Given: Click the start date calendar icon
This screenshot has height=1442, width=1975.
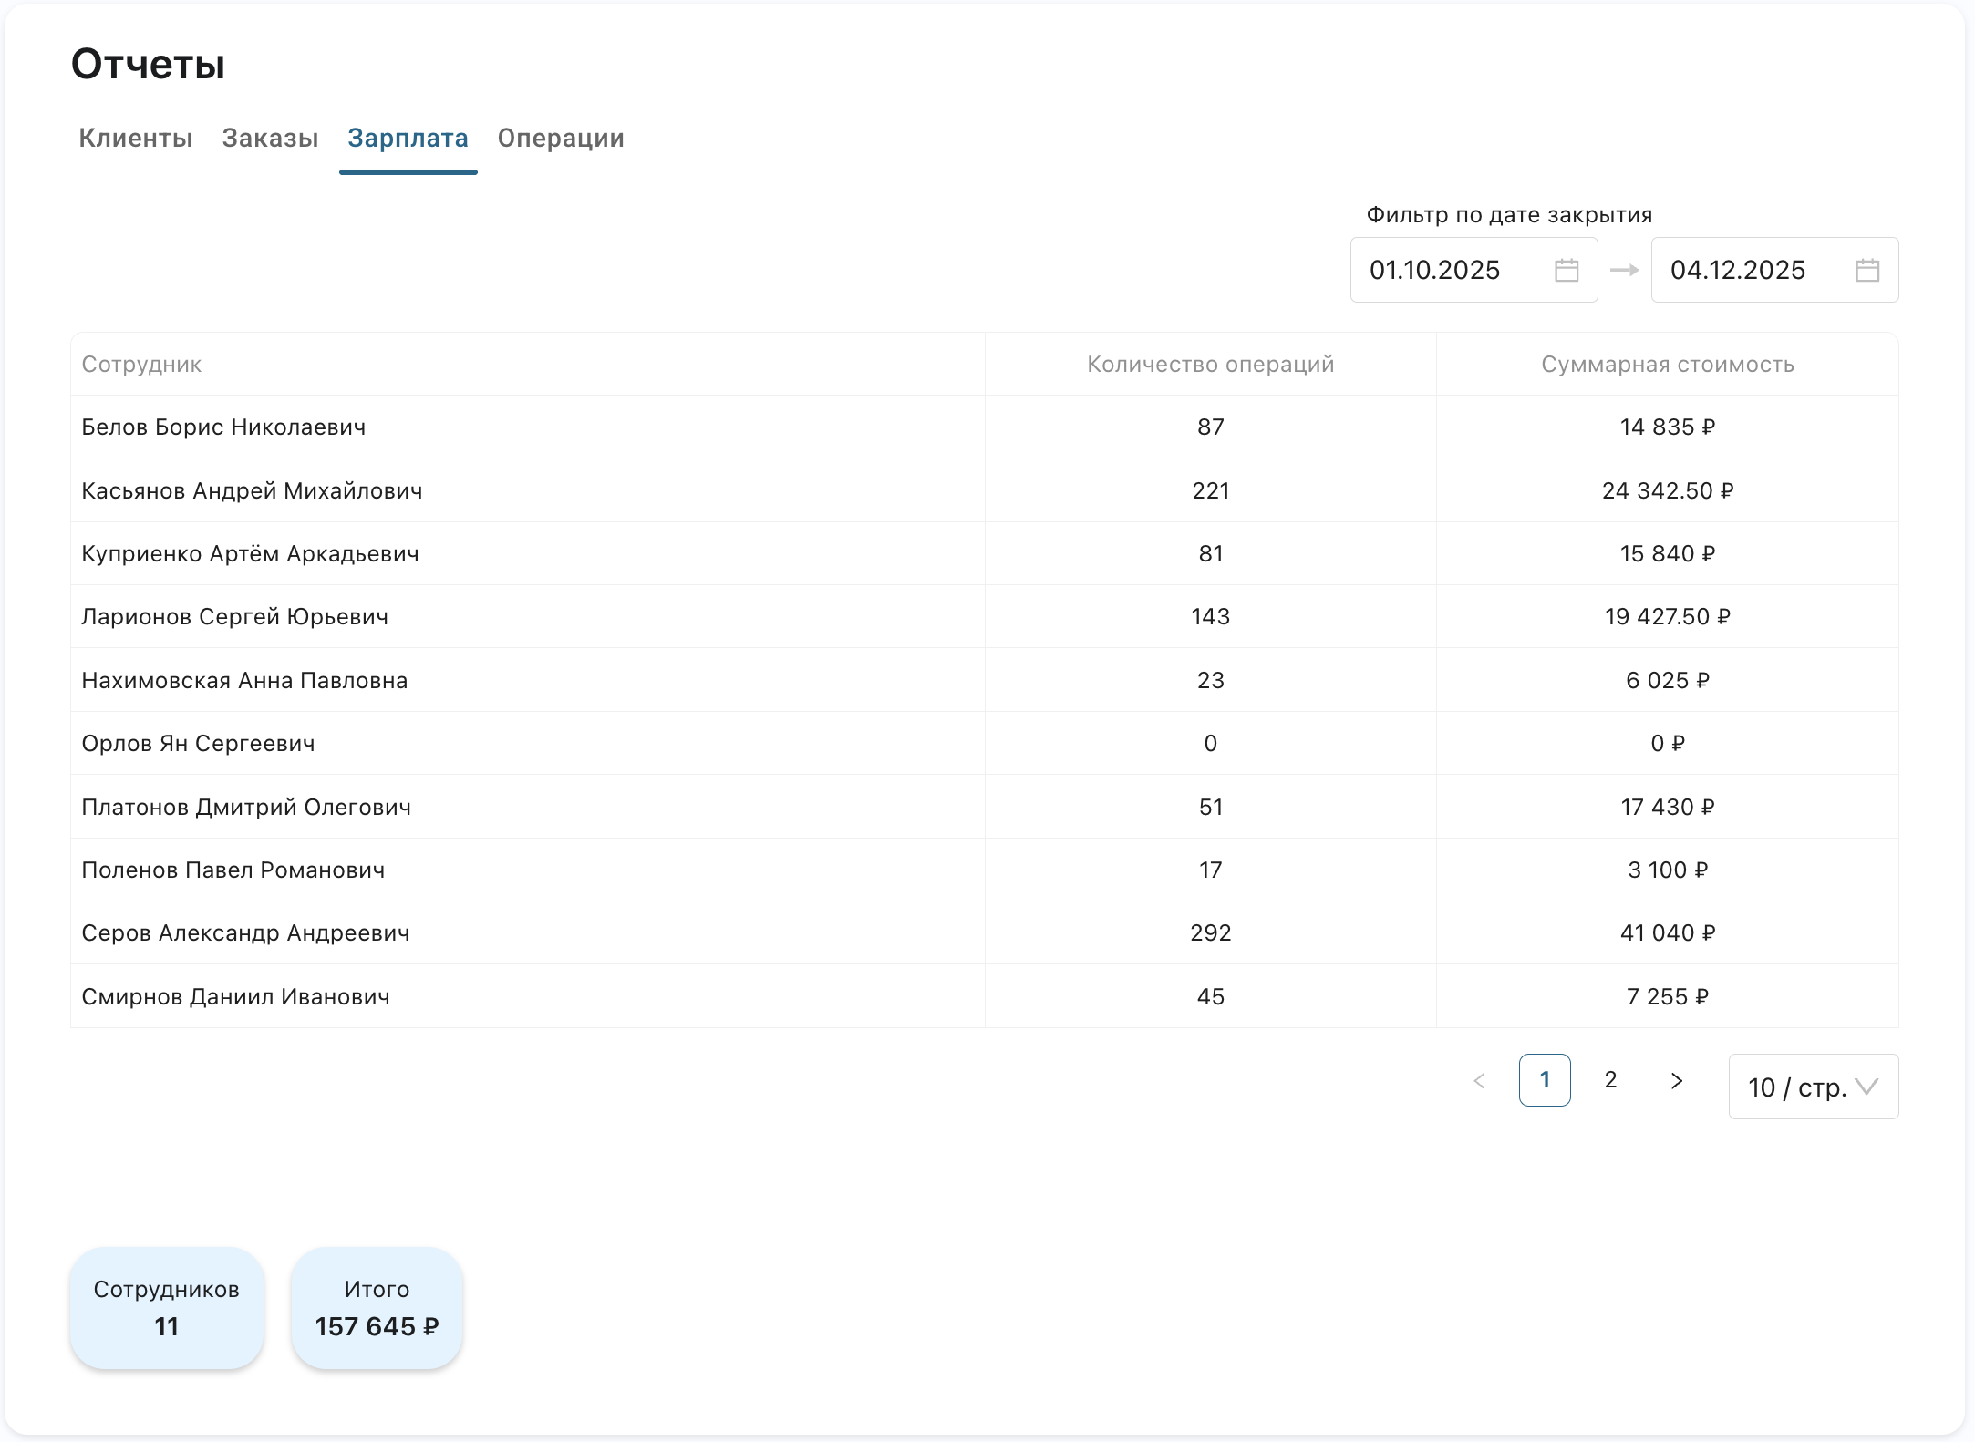Looking at the screenshot, I should point(1567,270).
